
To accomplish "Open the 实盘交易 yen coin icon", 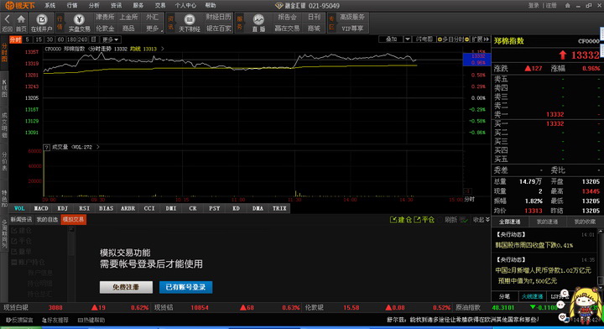I will click(x=79, y=19).
